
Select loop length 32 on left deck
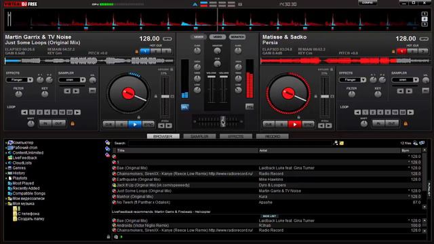click(69, 113)
